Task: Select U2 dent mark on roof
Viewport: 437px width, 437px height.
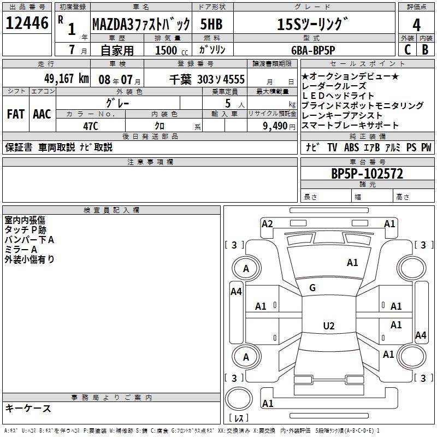Action: click(x=329, y=326)
